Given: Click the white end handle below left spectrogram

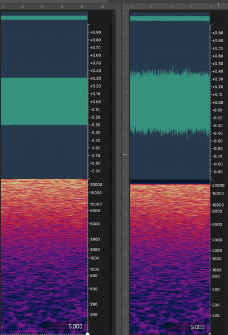Looking at the screenshot, I should (x=87, y=333).
